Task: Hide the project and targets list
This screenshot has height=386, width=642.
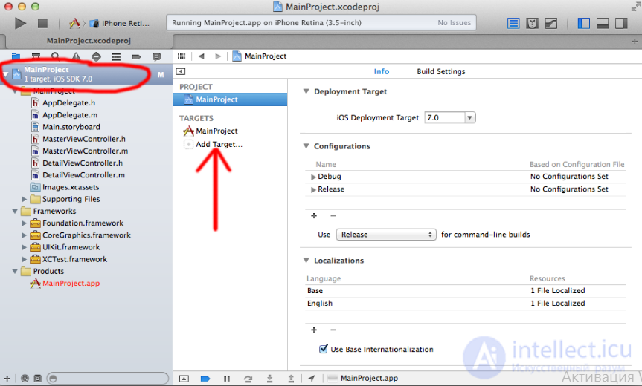Action: pyautogui.click(x=181, y=71)
